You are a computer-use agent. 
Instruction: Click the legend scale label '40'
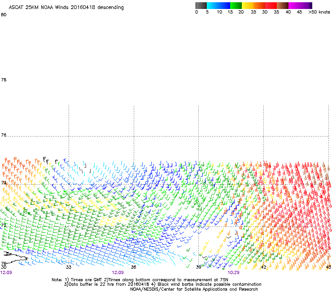coord(288,12)
